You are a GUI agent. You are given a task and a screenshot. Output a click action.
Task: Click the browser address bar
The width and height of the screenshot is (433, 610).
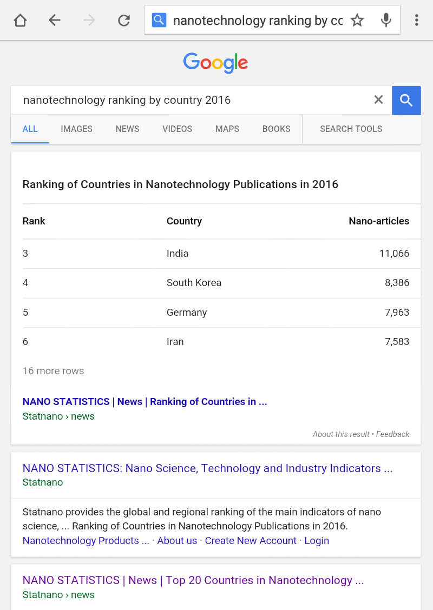[x=258, y=20]
